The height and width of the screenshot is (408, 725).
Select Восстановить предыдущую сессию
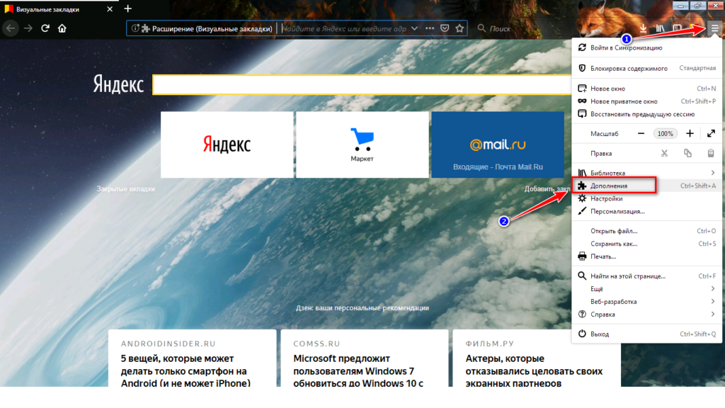pyautogui.click(x=646, y=114)
